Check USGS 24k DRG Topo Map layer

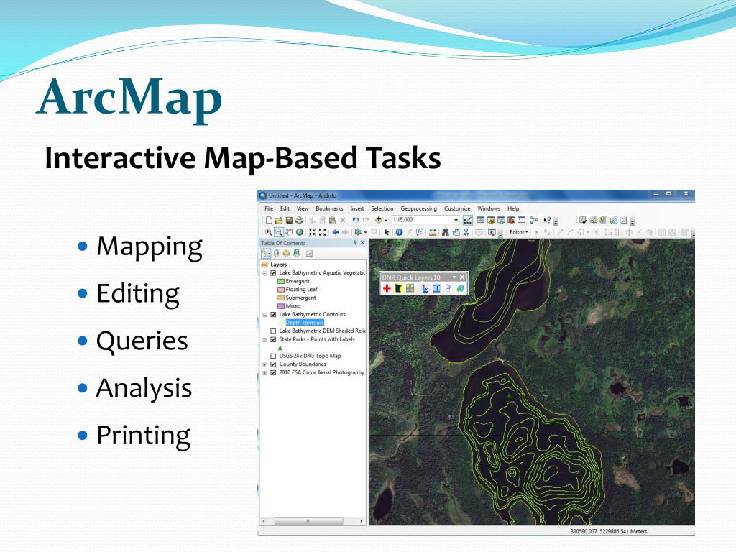[273, 356]
